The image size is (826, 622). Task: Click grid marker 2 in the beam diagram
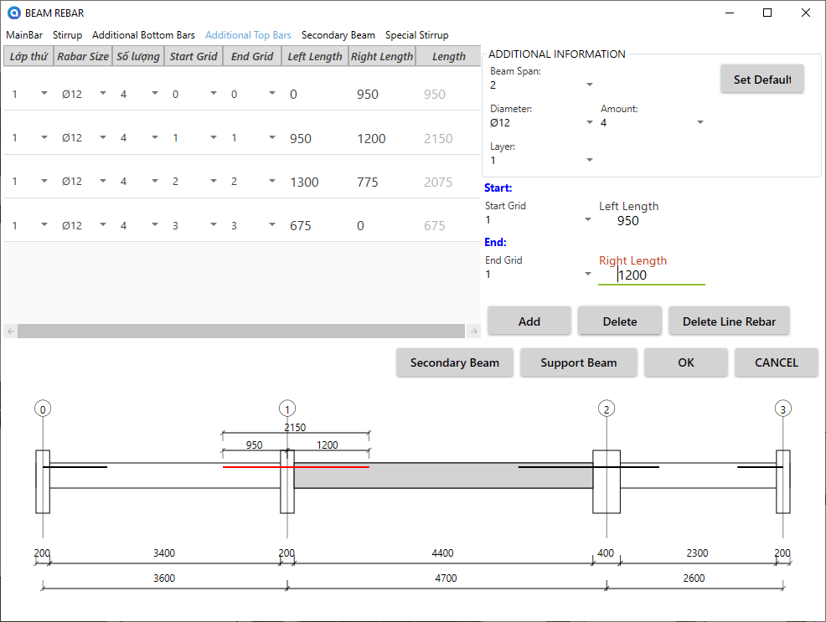click(607, 409)
